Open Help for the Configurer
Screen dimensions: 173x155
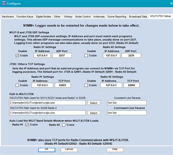pyautogui.click(x=115, y=150)
